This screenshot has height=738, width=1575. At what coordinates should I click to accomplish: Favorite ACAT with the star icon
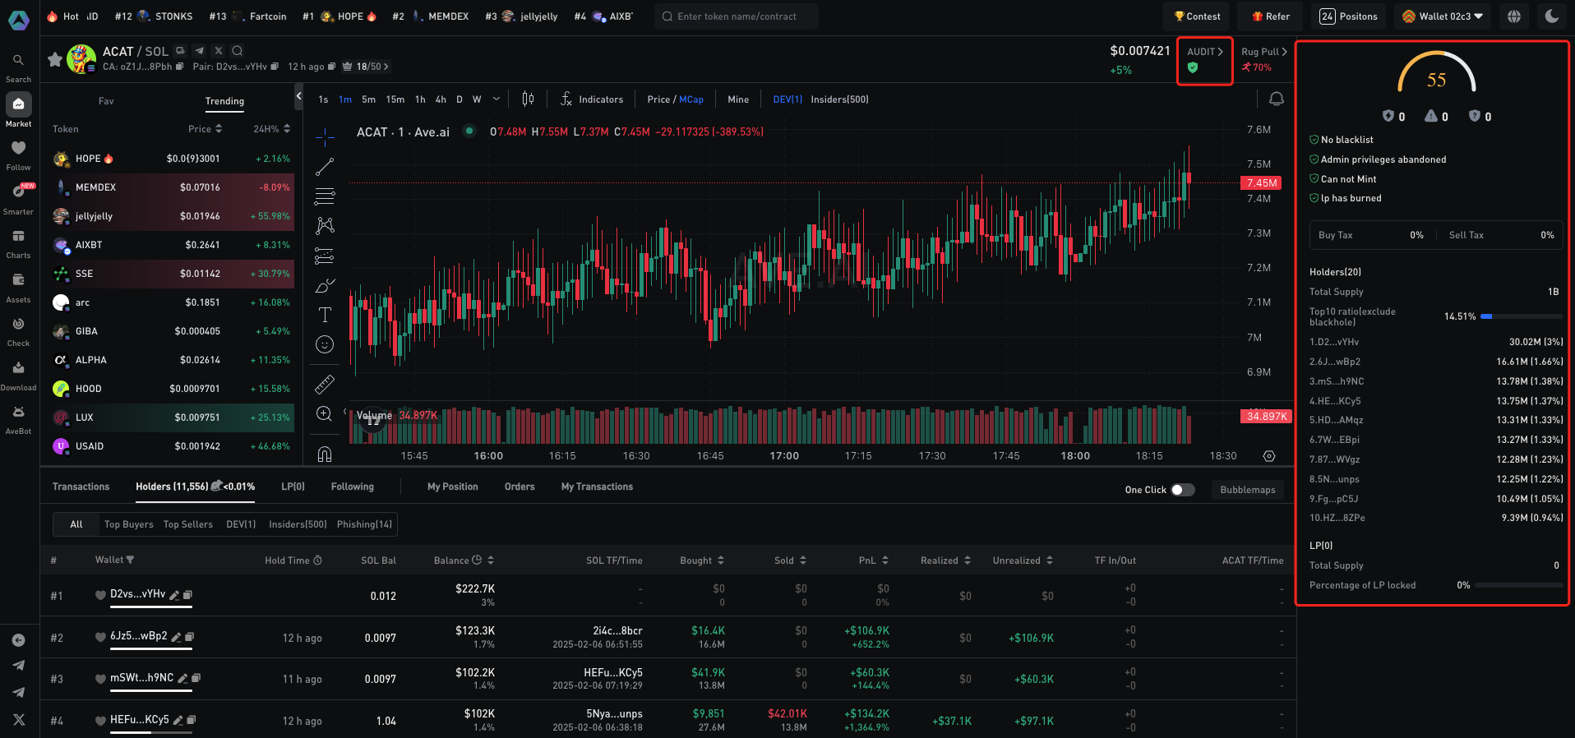(x=54, y=59)
